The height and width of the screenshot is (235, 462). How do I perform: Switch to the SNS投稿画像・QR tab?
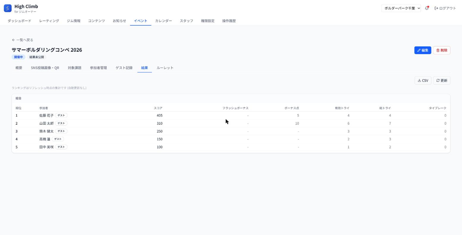pos(45,68)
